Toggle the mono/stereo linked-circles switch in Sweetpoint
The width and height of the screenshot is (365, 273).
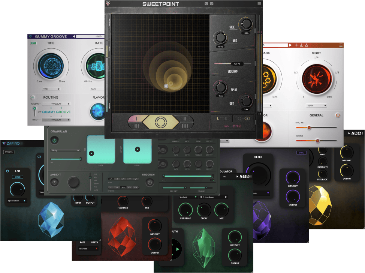point(247,118)
